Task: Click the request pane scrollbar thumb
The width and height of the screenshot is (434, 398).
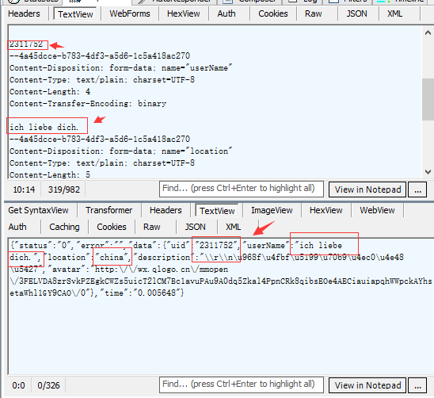Action: [428, 100]
